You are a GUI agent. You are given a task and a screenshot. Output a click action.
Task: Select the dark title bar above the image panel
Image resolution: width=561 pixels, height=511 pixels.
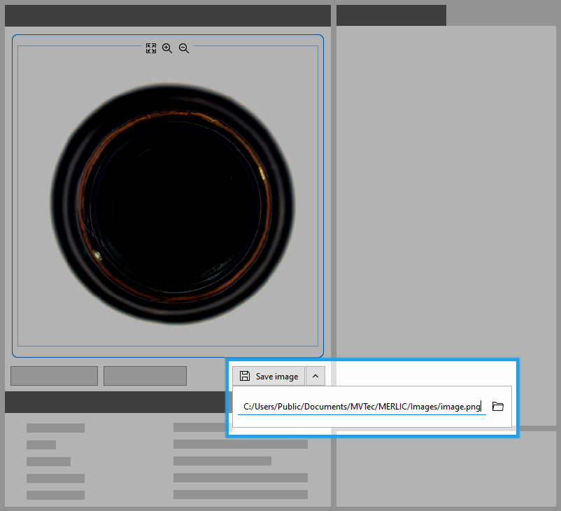[168, 15]
